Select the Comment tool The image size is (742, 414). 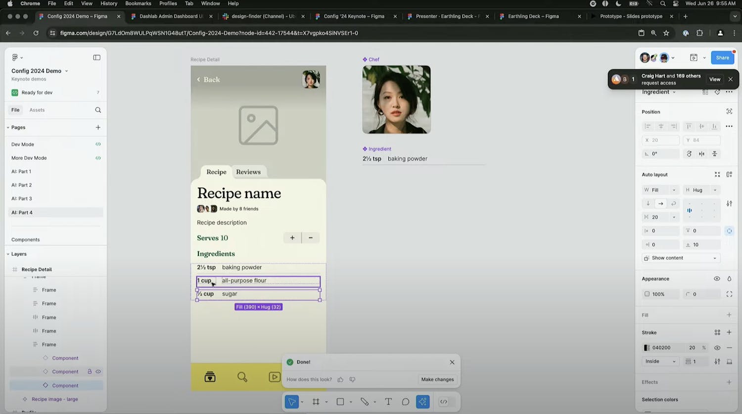[406, 402]
